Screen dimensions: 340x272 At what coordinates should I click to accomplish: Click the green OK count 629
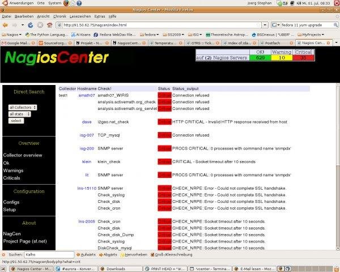(260, 58)
